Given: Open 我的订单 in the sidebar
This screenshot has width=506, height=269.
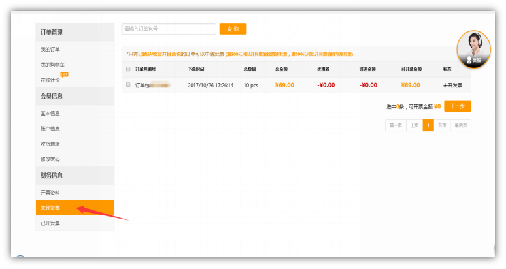Looking at the screenshot, I should tap(50, 50).
